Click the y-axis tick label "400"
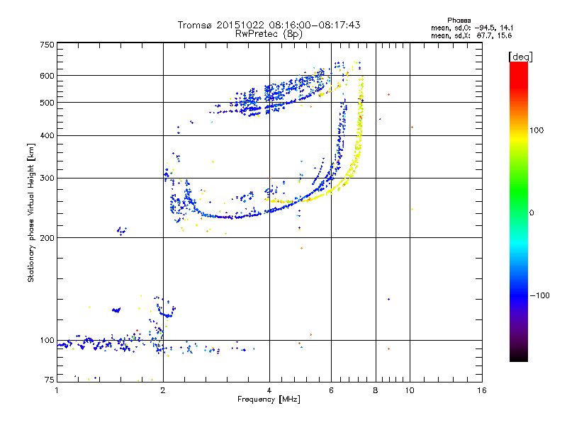This screenshot has width=567, height=425. pos(47,136)
